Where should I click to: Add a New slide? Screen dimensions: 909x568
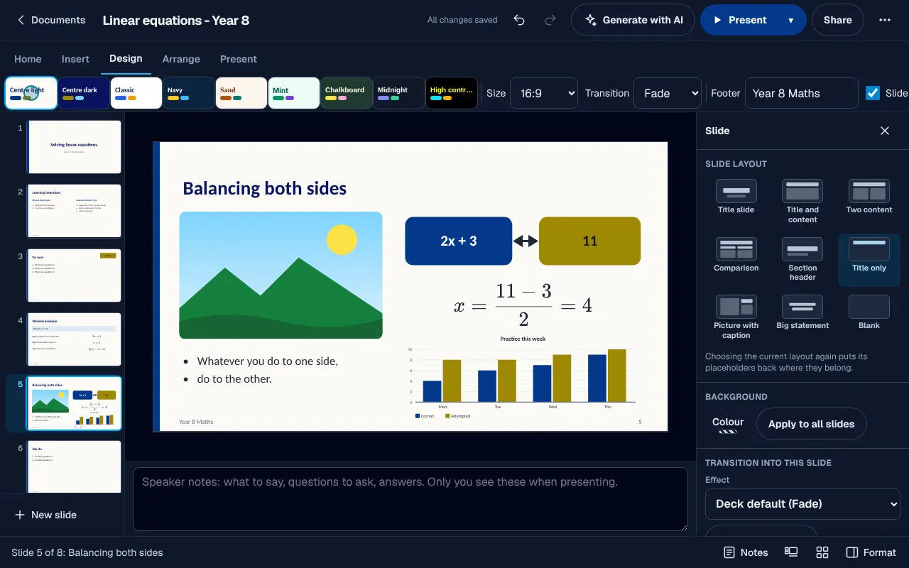tap(45, 515)
